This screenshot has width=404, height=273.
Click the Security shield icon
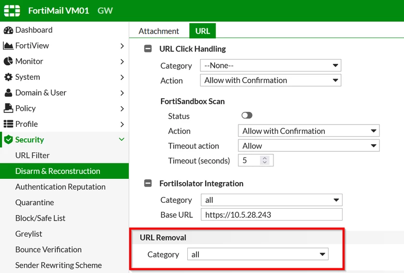[x=9, y=140]
